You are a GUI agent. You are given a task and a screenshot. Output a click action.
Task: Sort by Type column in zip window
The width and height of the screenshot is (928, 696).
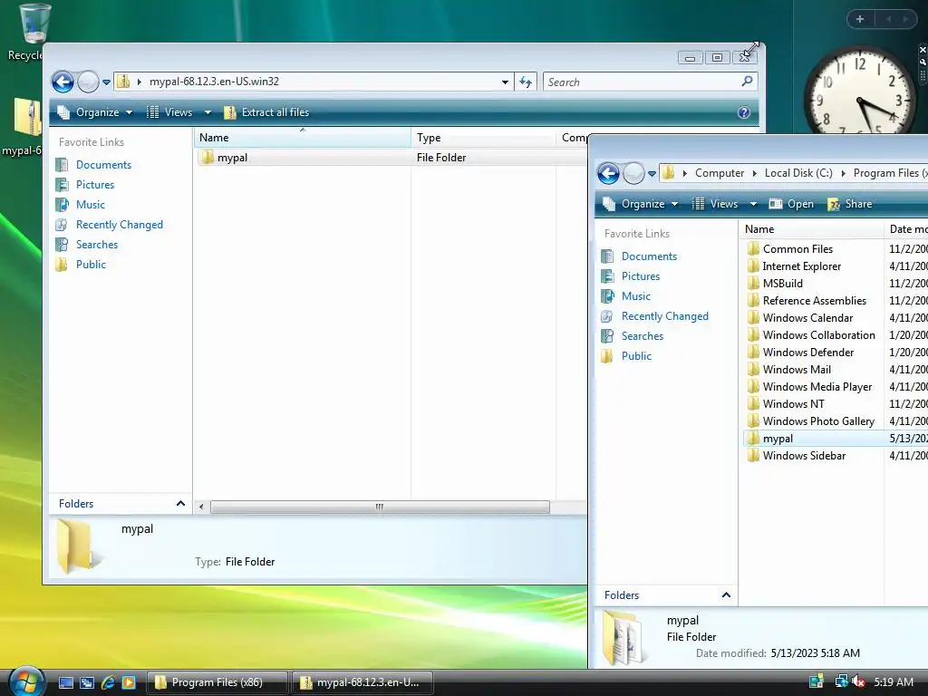484,138
